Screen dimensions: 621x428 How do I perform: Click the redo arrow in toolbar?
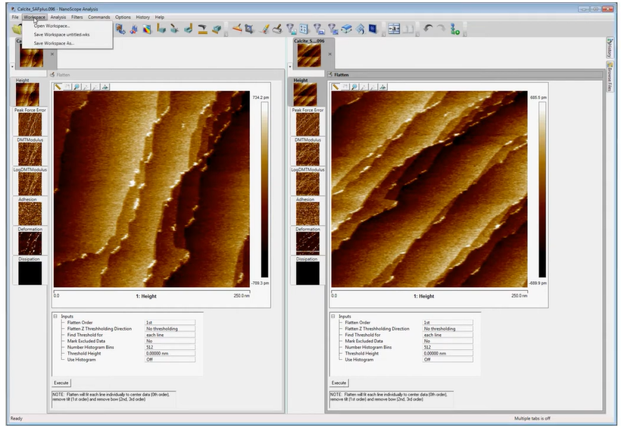point(441,29)
